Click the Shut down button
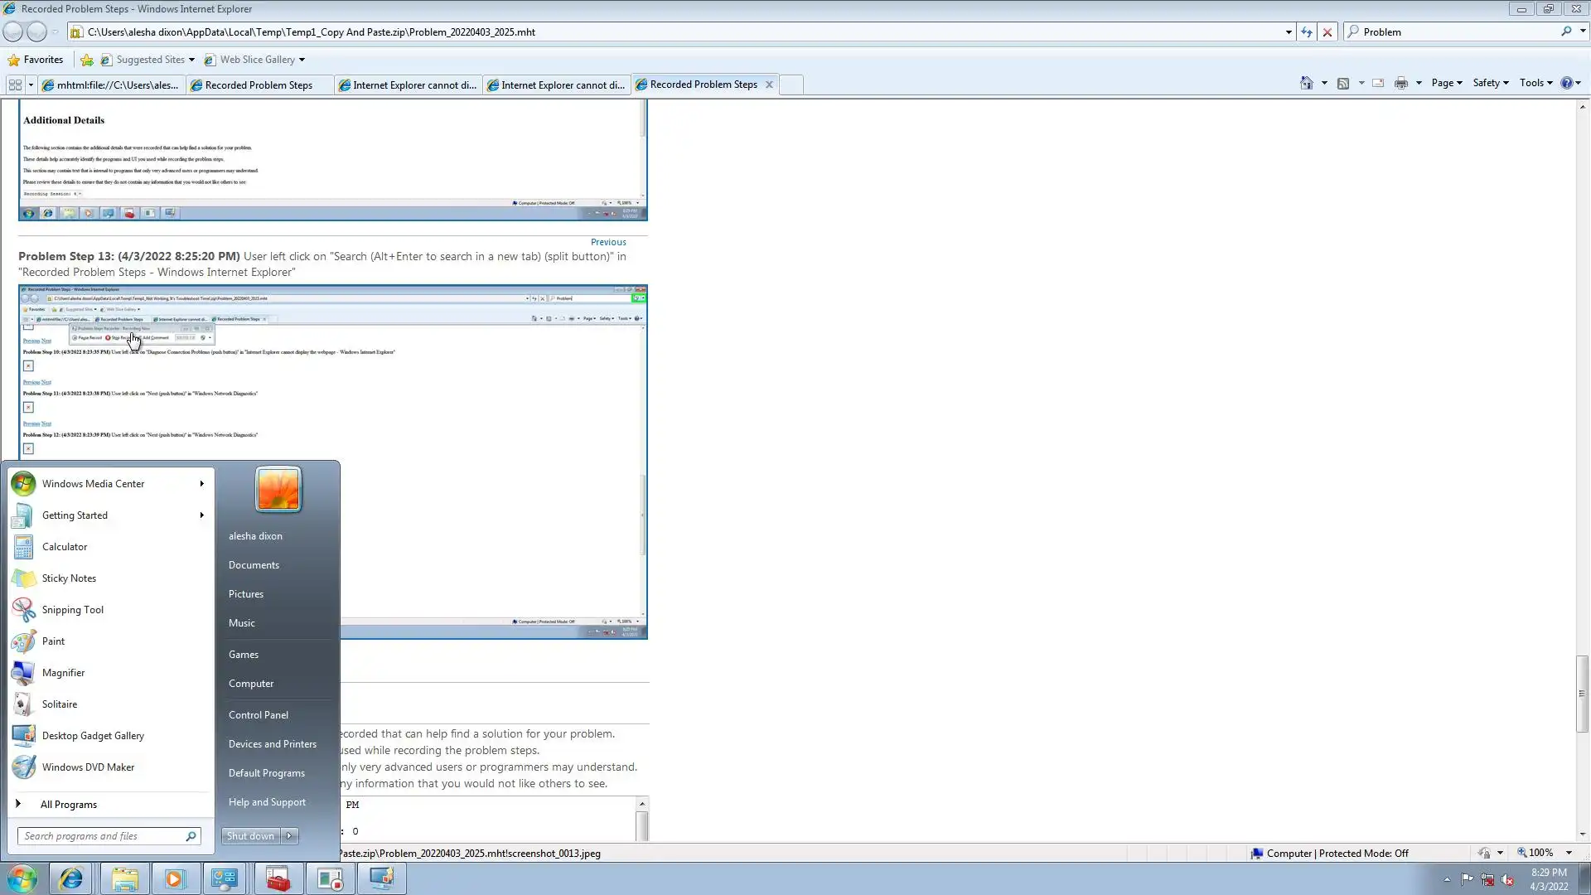 tap(250, 836)
